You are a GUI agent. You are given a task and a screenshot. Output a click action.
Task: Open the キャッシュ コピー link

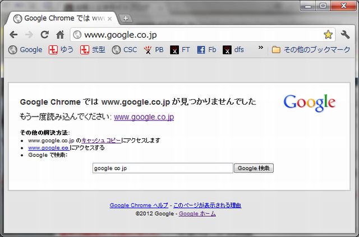pos(101,141)
